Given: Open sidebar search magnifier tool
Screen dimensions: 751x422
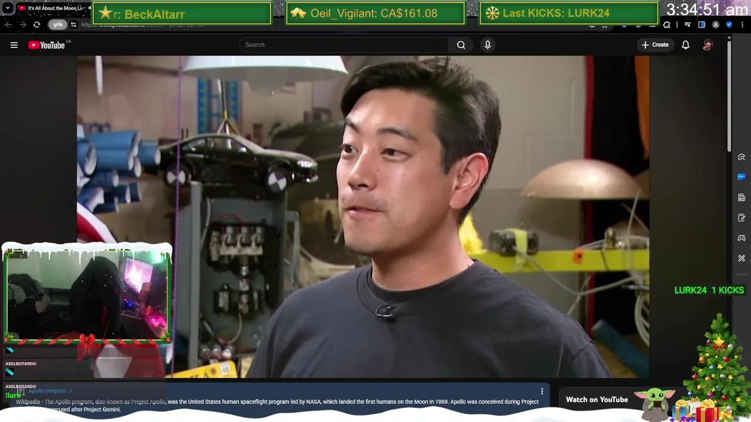Looking at the screenshot, I should (x=742, y=157).
